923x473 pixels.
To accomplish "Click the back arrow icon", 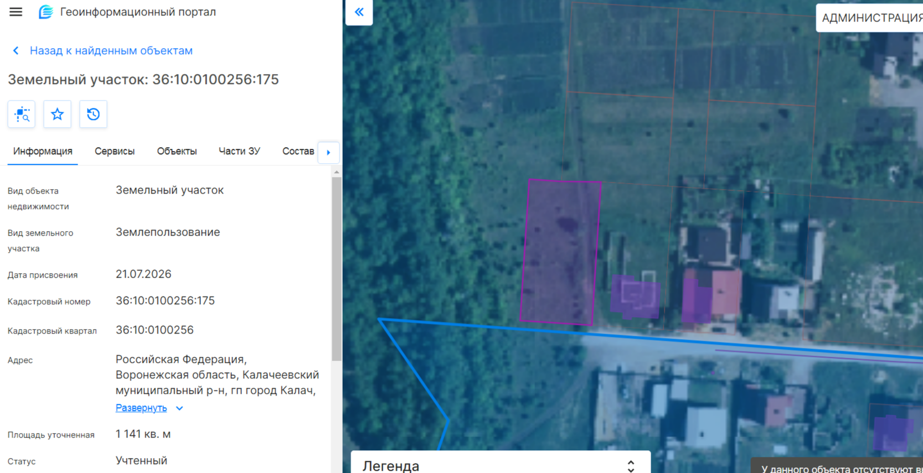I will 16,51.
